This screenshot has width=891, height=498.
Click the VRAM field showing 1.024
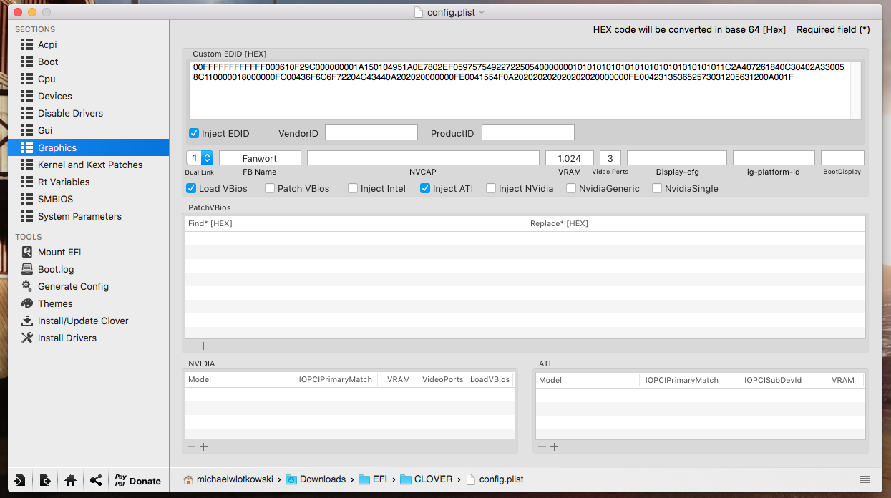[570, 158]
